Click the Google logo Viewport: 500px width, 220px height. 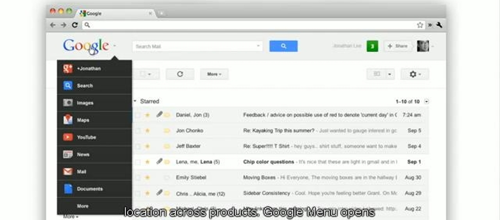coord(86,46)
